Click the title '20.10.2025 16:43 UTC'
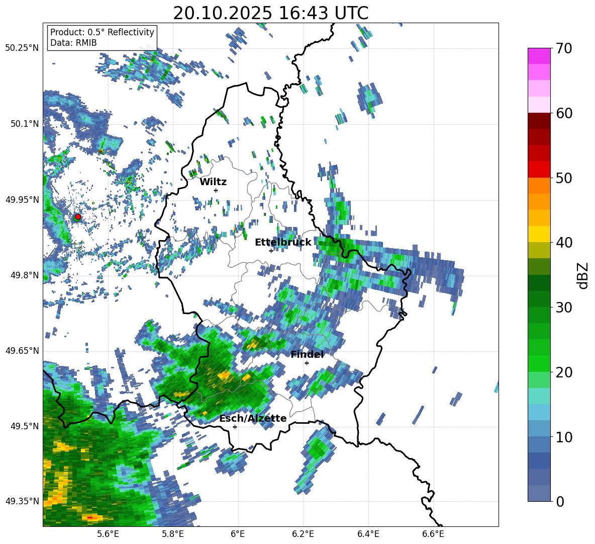The image size is (595, 544). 270,13
